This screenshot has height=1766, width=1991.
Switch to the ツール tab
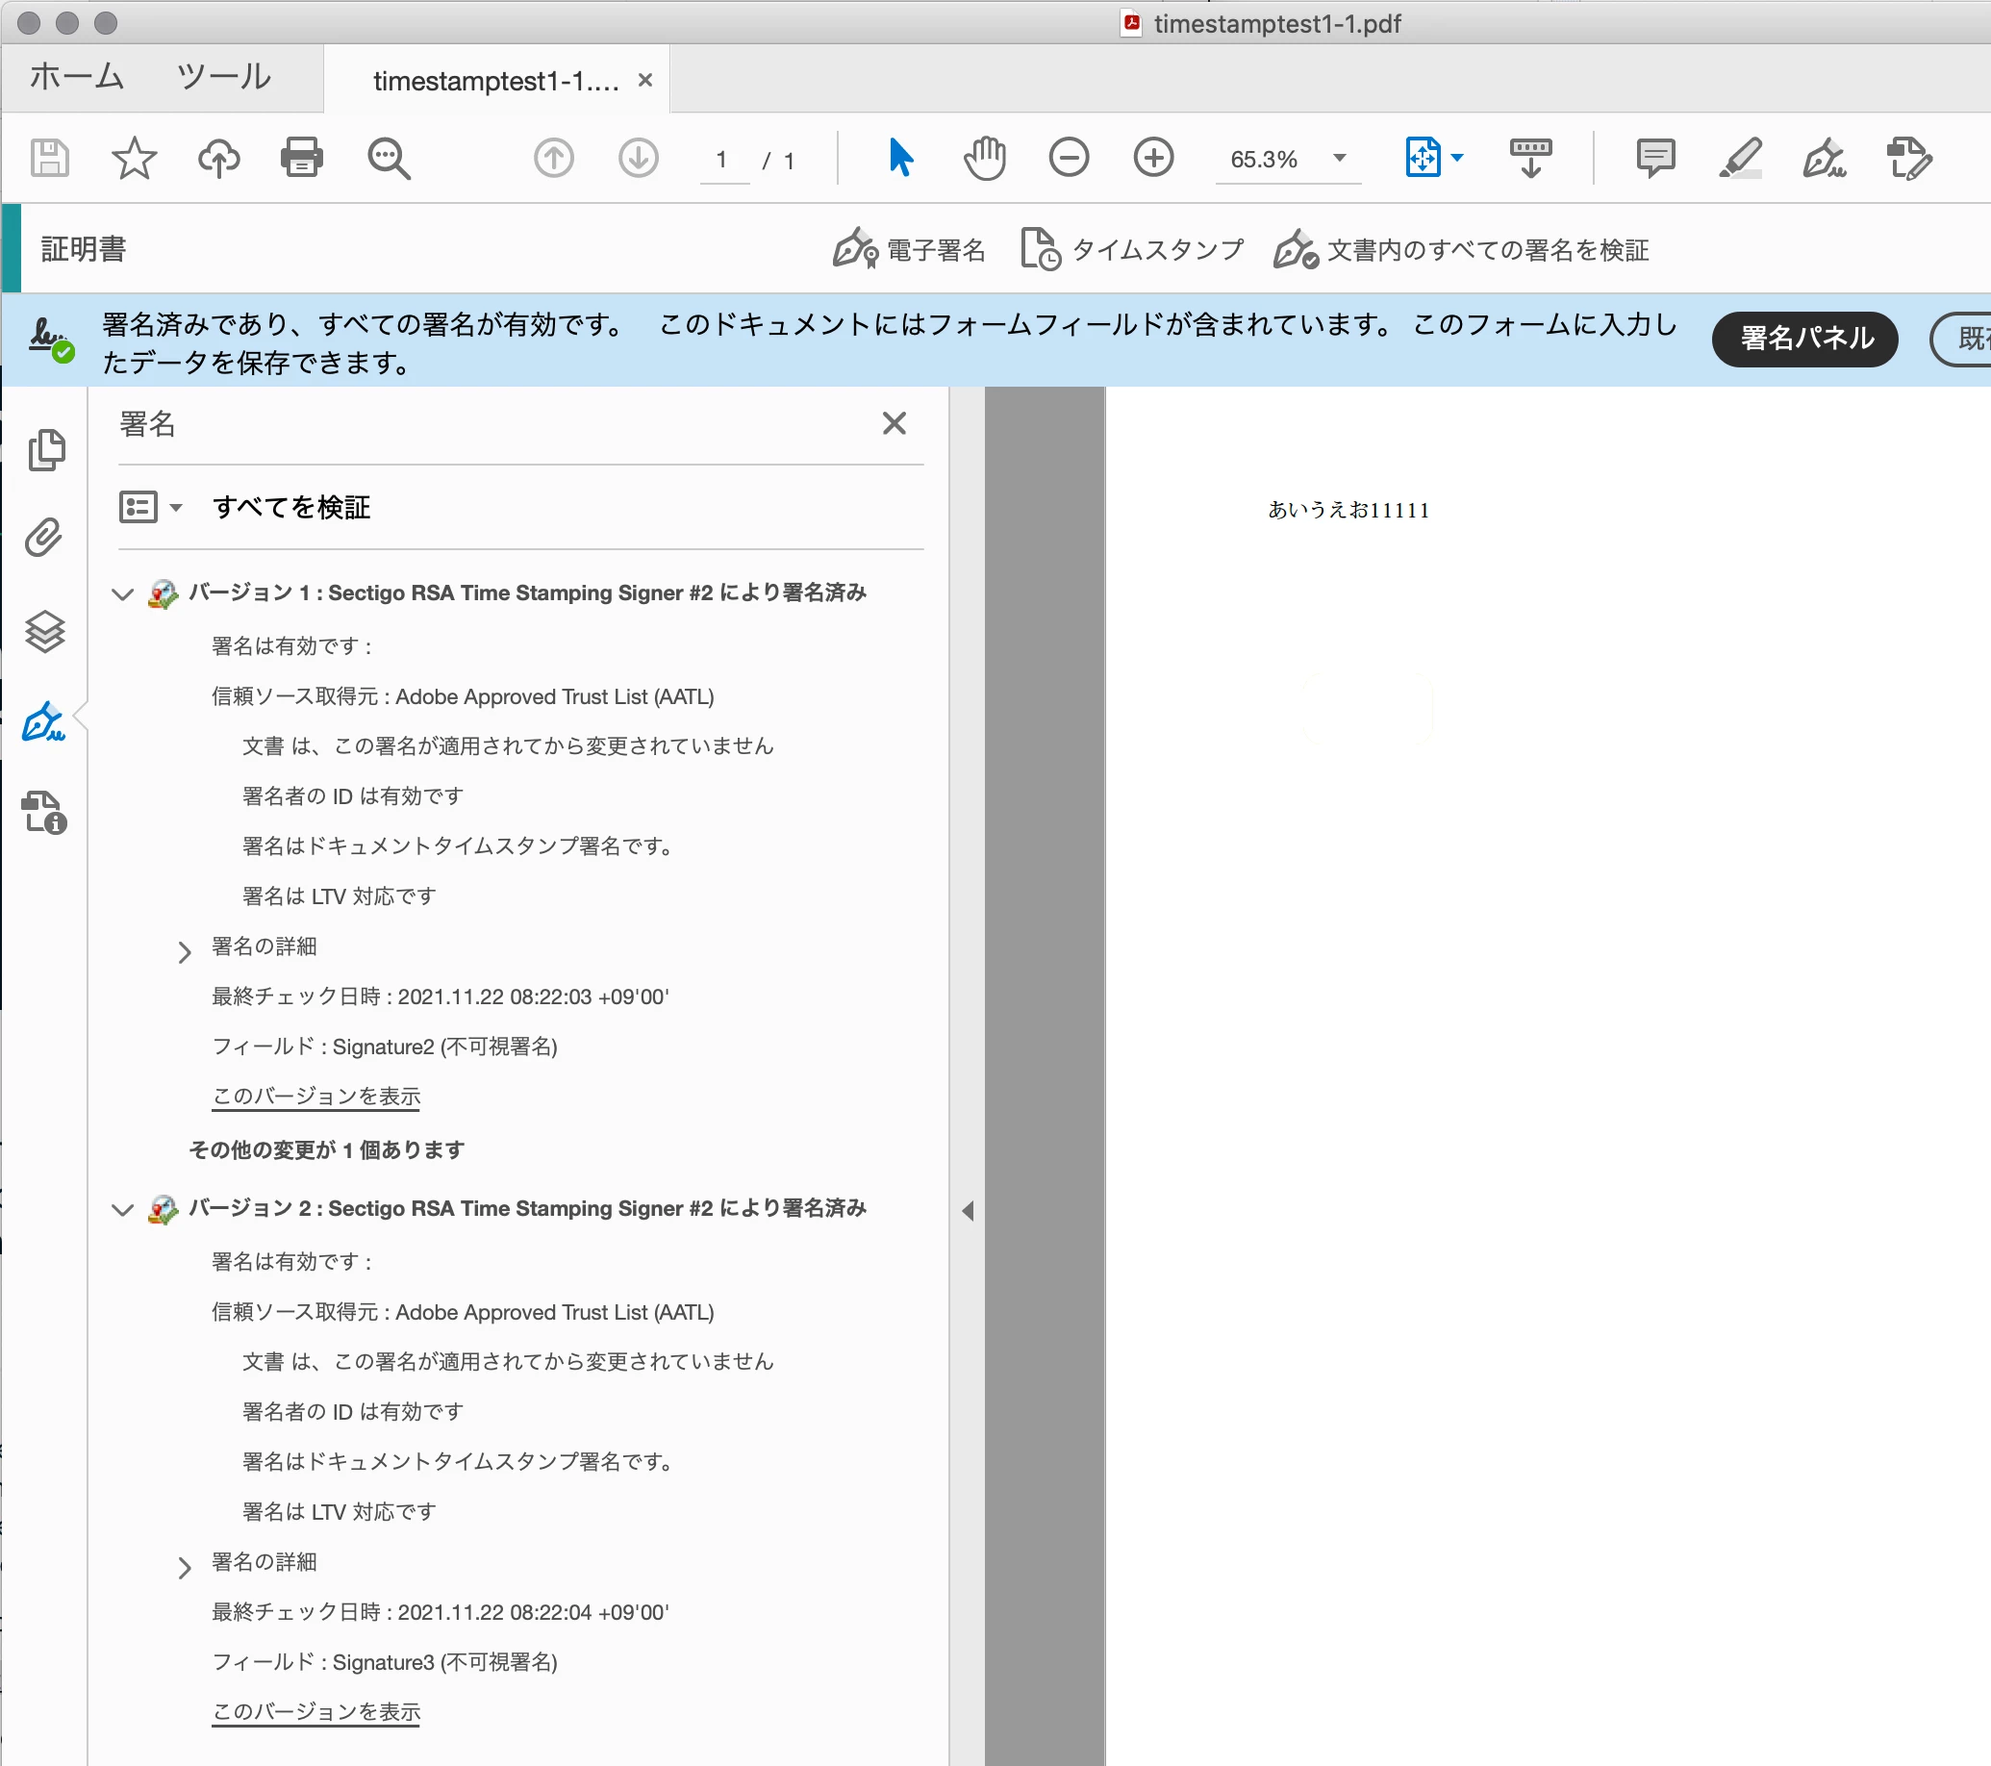tap(224, 77)
